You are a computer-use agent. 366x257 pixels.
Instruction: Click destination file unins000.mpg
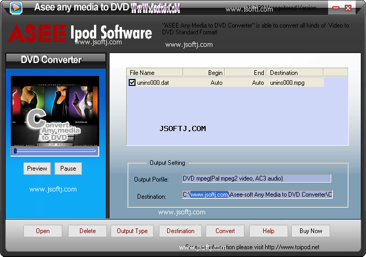(287, 83)
